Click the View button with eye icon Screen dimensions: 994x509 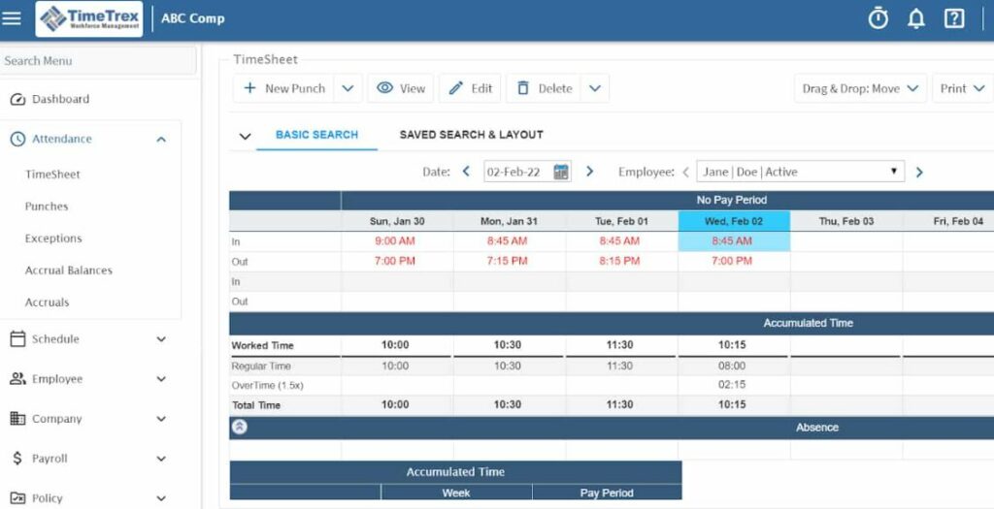pyautogui.click(x=401, y=88)
